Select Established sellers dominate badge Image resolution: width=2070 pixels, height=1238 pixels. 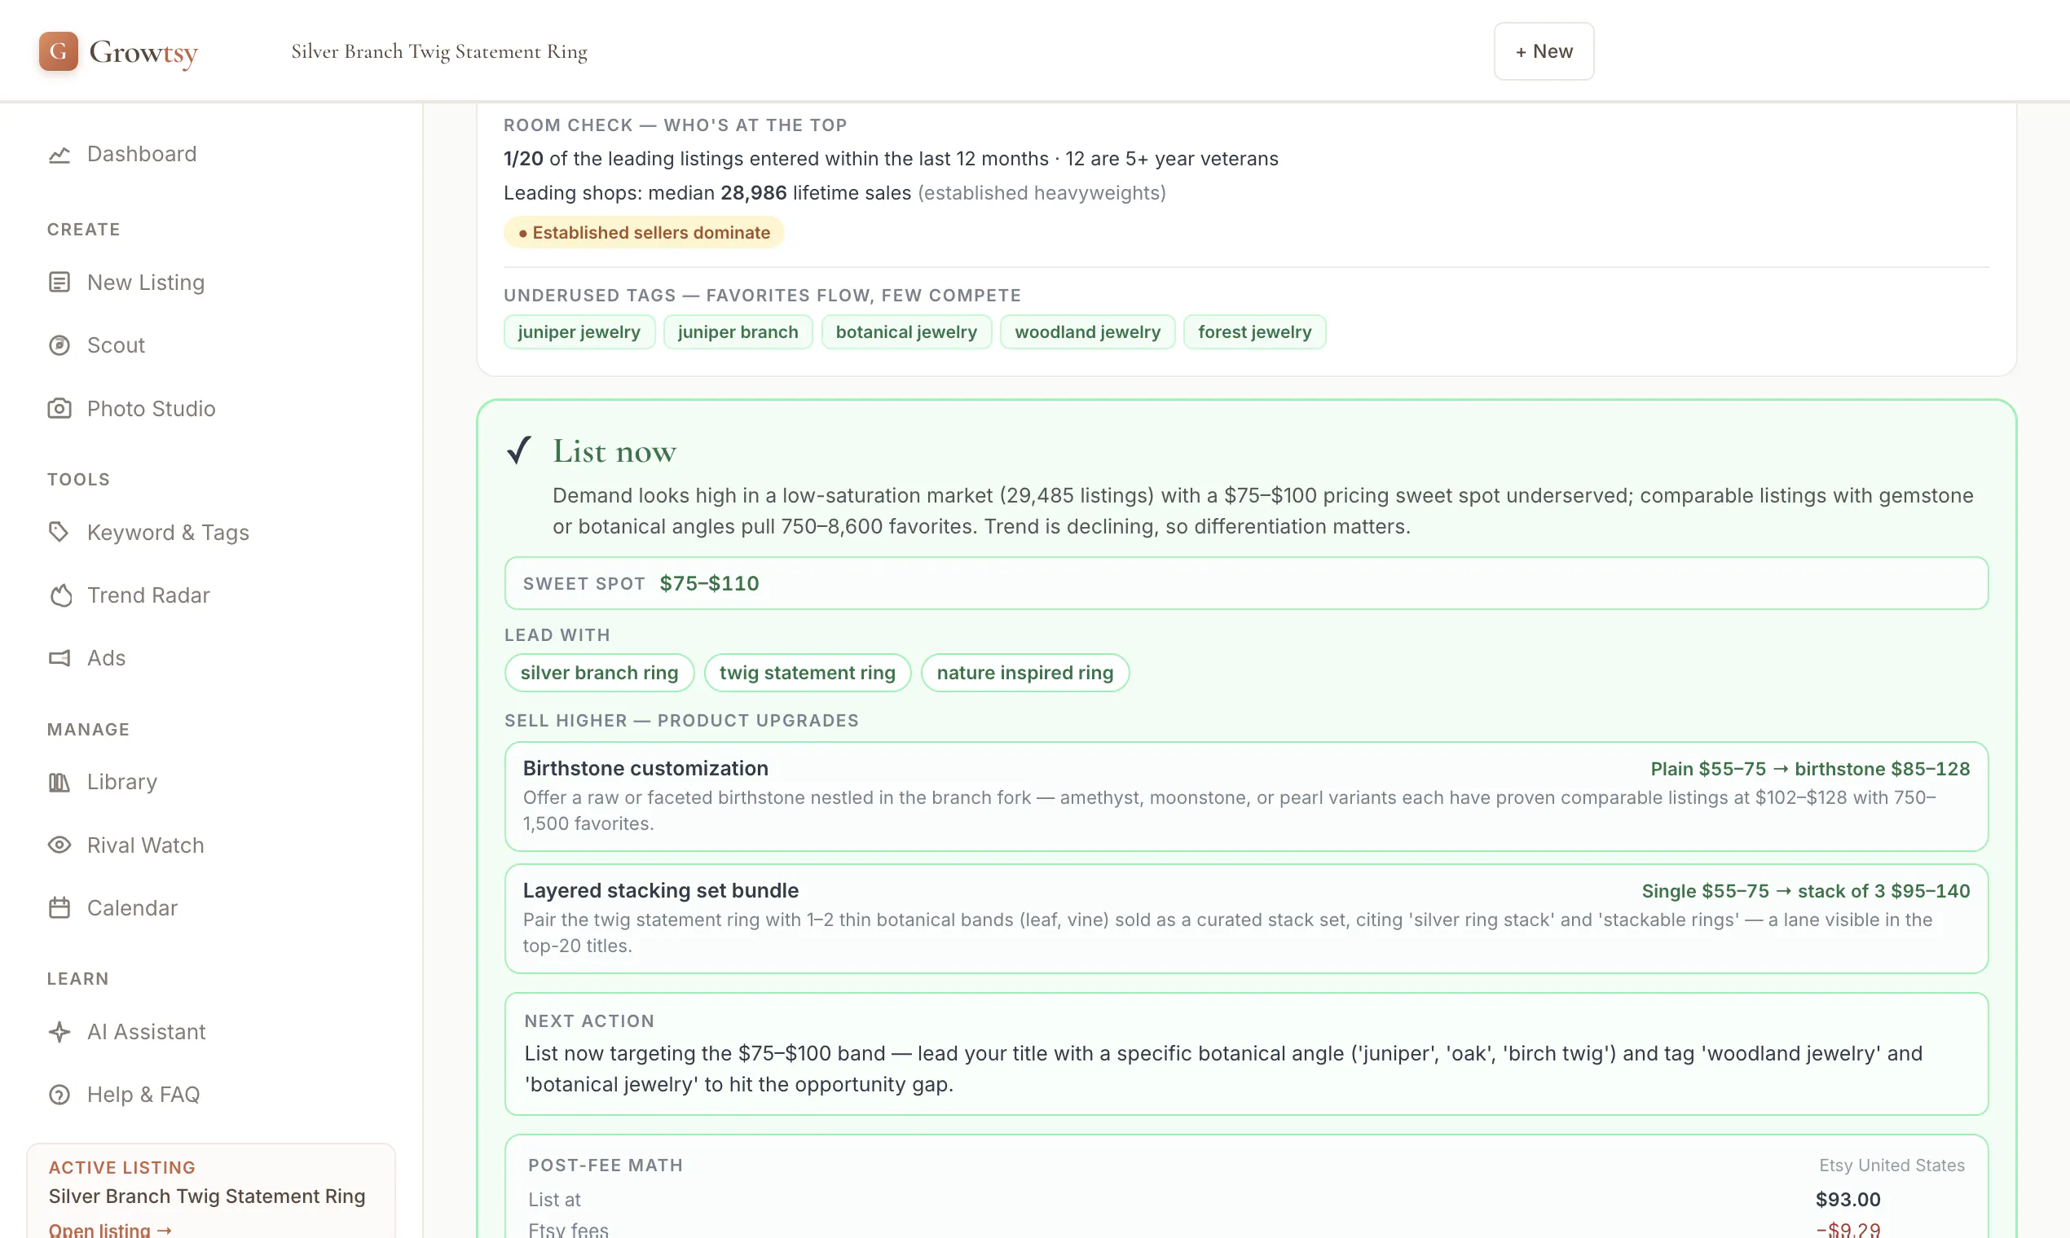tap(644, 233)
